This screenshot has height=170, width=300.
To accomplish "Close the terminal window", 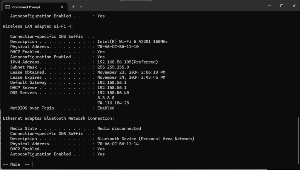I will coord(294,6).
